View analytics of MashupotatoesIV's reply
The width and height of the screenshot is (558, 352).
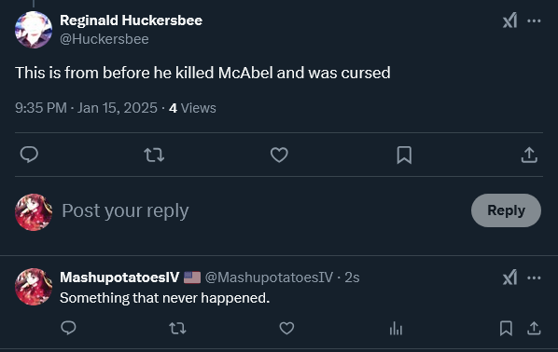pos(396,328)
